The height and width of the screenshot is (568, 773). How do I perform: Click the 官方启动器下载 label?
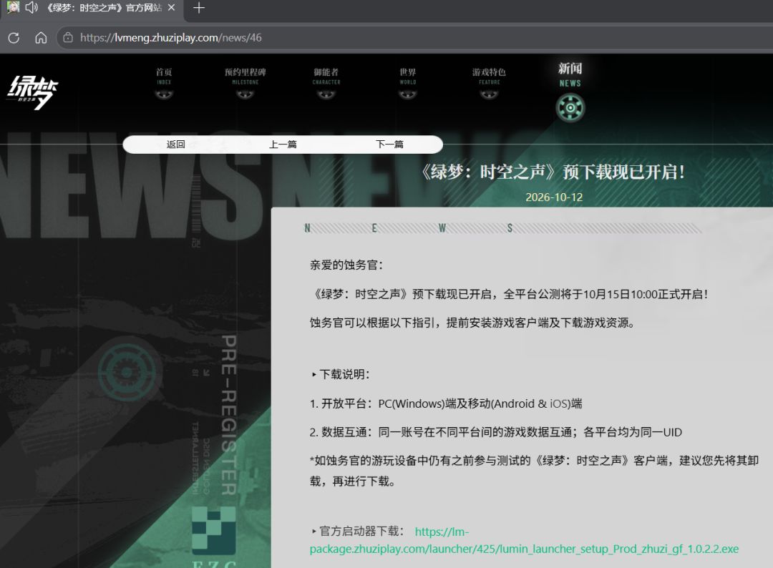click(358, 532)
